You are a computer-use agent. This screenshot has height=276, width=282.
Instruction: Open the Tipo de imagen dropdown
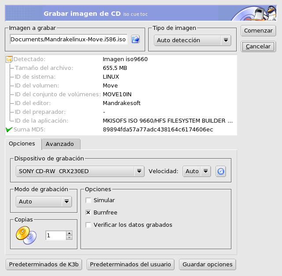point(192,40)
